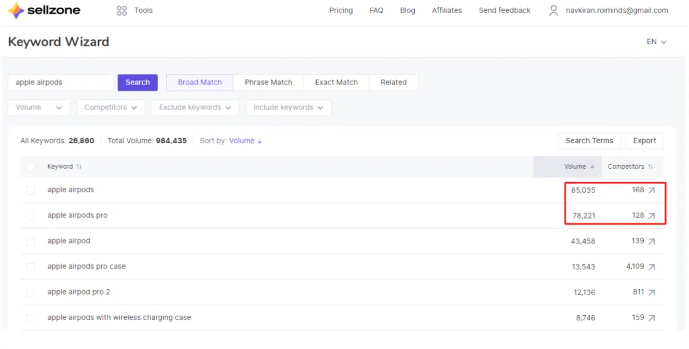Open external link arrow for apple airpods
The image size is (689, 349).
652,190
